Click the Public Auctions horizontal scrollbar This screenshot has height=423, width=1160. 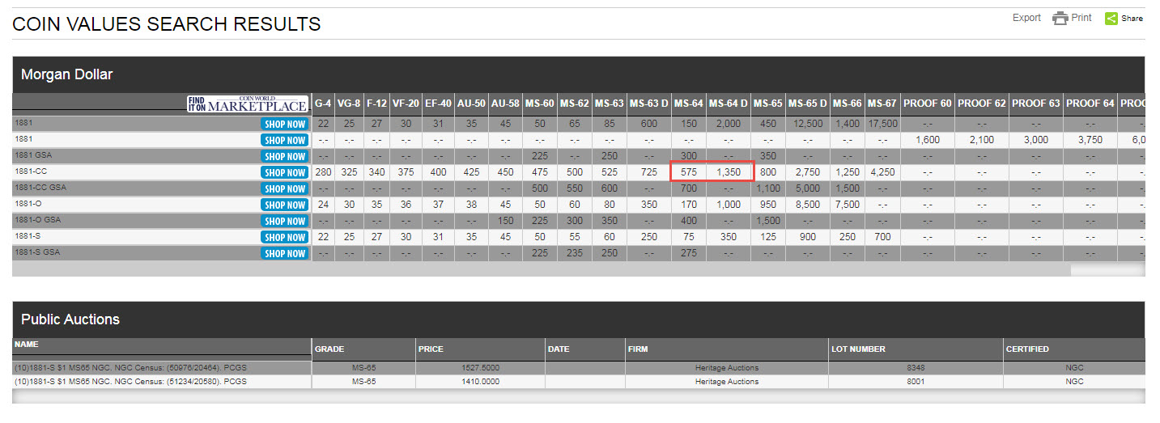tap(578, 396)
